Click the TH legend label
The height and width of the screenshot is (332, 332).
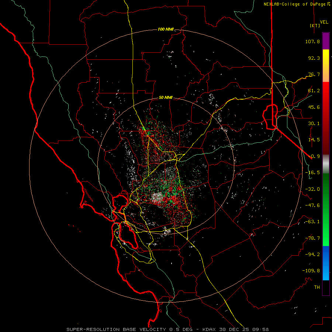tap(317, 287)
